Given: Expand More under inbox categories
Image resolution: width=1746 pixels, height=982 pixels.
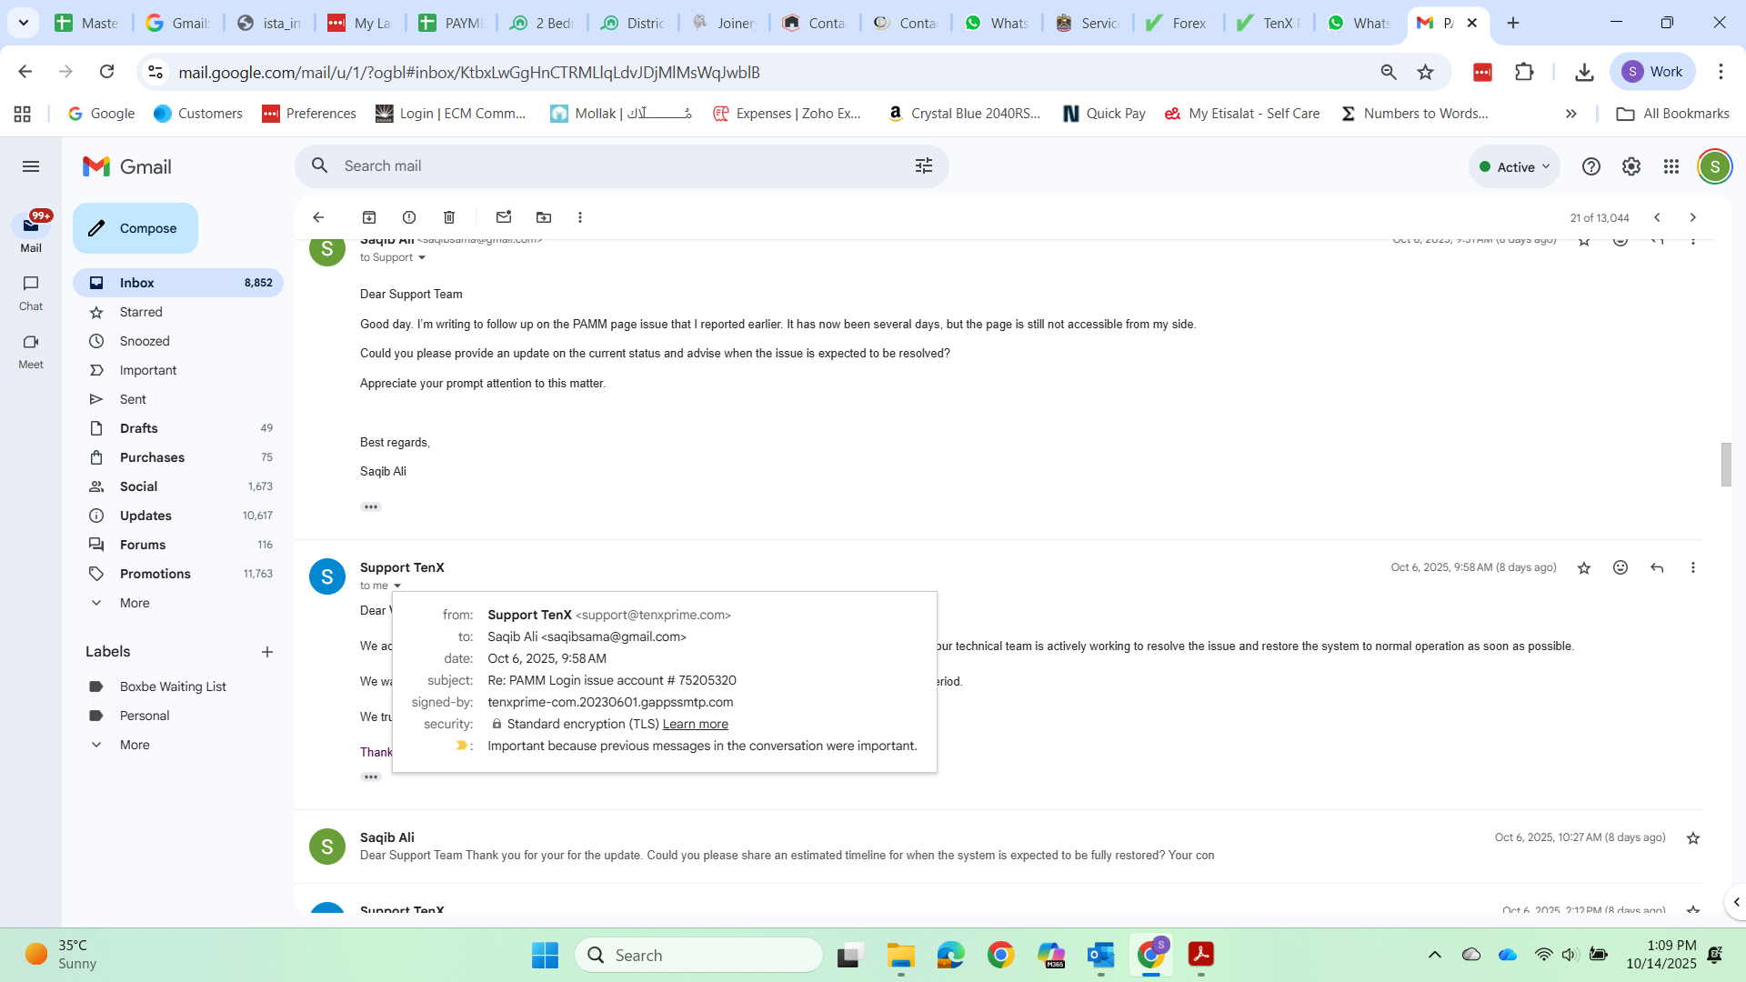Looking at the screenshot, I should pos(134,603).
